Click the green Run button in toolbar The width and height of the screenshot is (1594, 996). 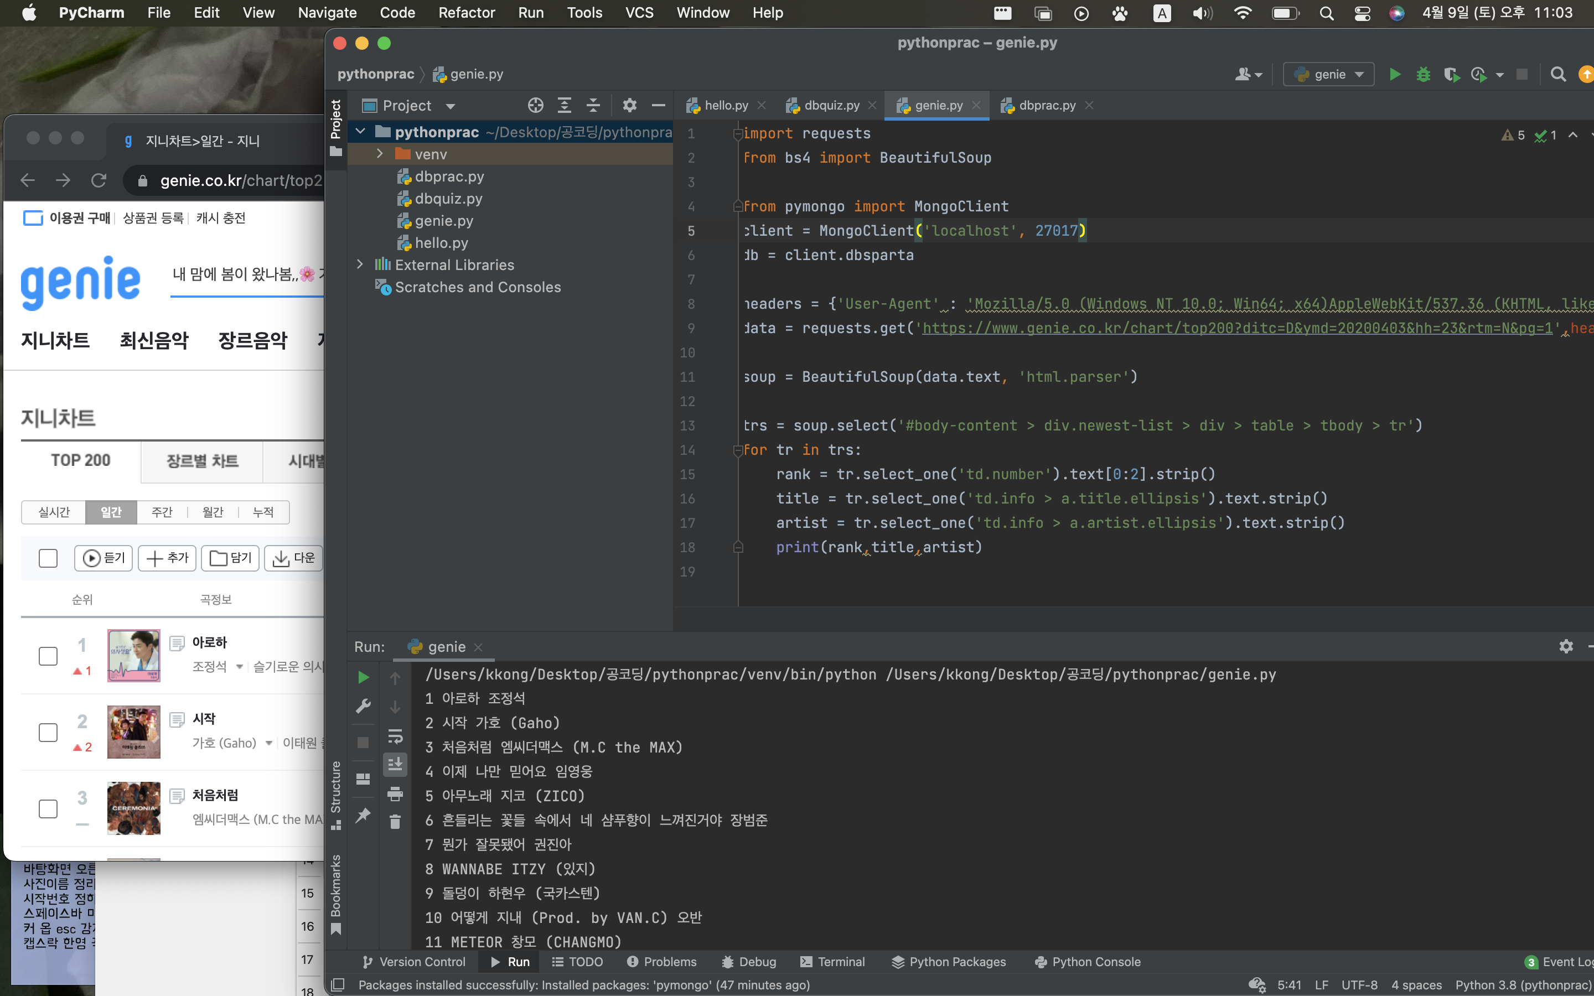[1394, 75]
